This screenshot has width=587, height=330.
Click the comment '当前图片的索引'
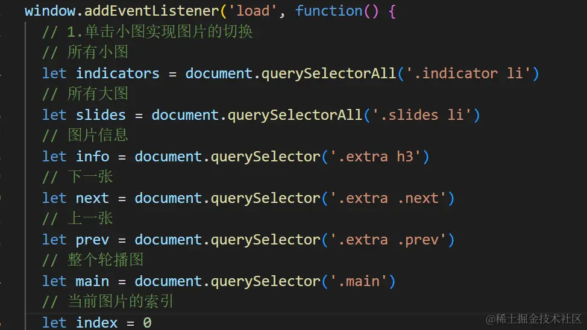[x=121, y=302]
